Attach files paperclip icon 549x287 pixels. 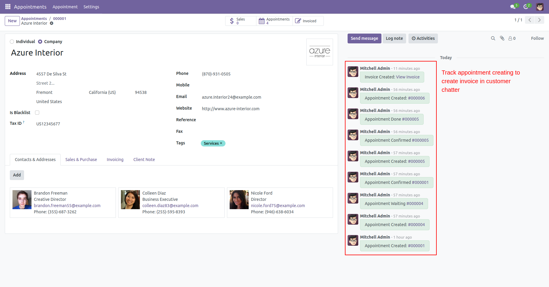click(x=502, y=38)
